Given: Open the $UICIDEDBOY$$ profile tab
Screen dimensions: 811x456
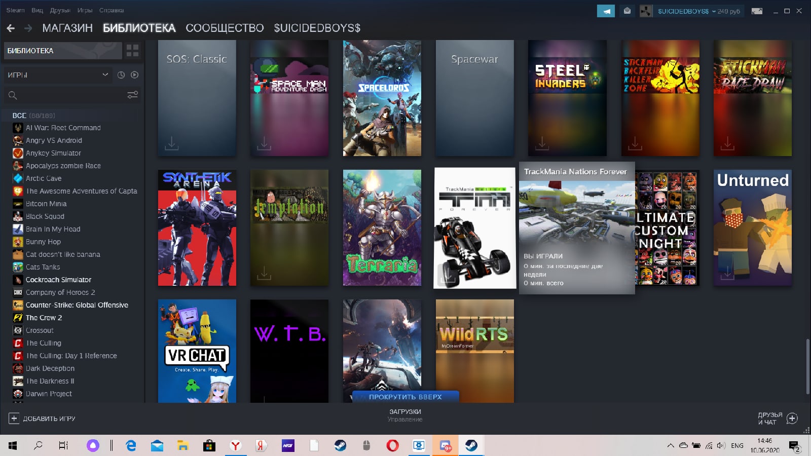Looking at the screenshot, I should point(317,28).
